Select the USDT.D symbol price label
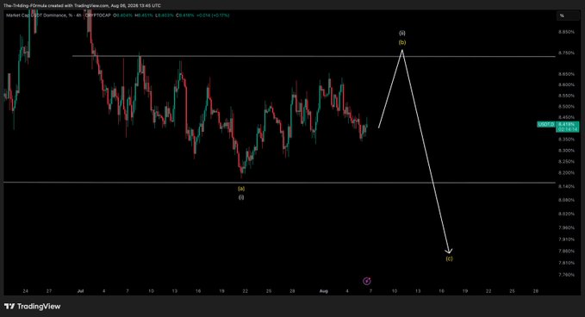This screenshot has height=317, width=585. [x=546, y=124]
